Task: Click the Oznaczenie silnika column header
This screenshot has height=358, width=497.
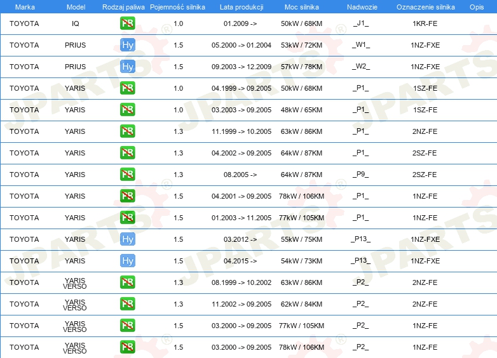Action: [x=426, y=7]
